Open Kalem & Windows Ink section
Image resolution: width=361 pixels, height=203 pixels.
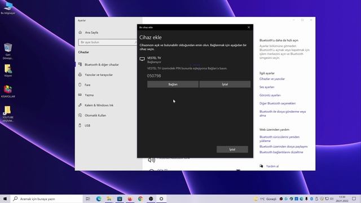click(99, 105)
